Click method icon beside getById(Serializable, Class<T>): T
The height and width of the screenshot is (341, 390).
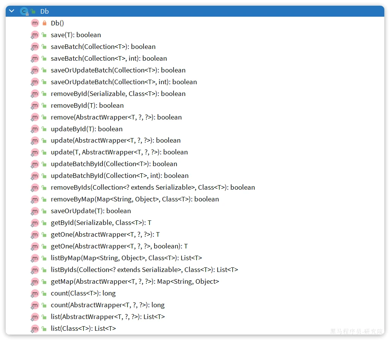click(x=35, y=223)
